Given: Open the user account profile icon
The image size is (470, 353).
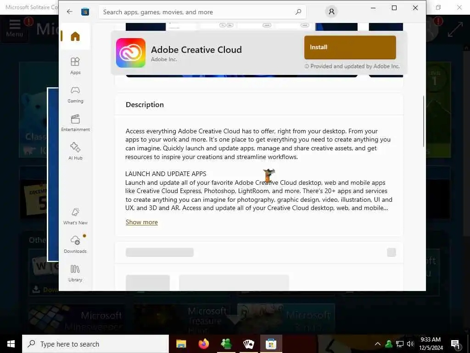Looking at the screenshot, I should 331,11.
